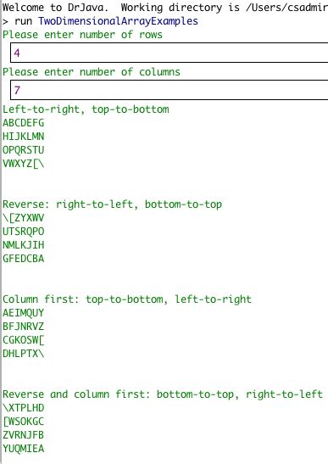This screenshot has width=328, height=464.
Task: Click the ABCDEFG output line
Action: (24, 123)
